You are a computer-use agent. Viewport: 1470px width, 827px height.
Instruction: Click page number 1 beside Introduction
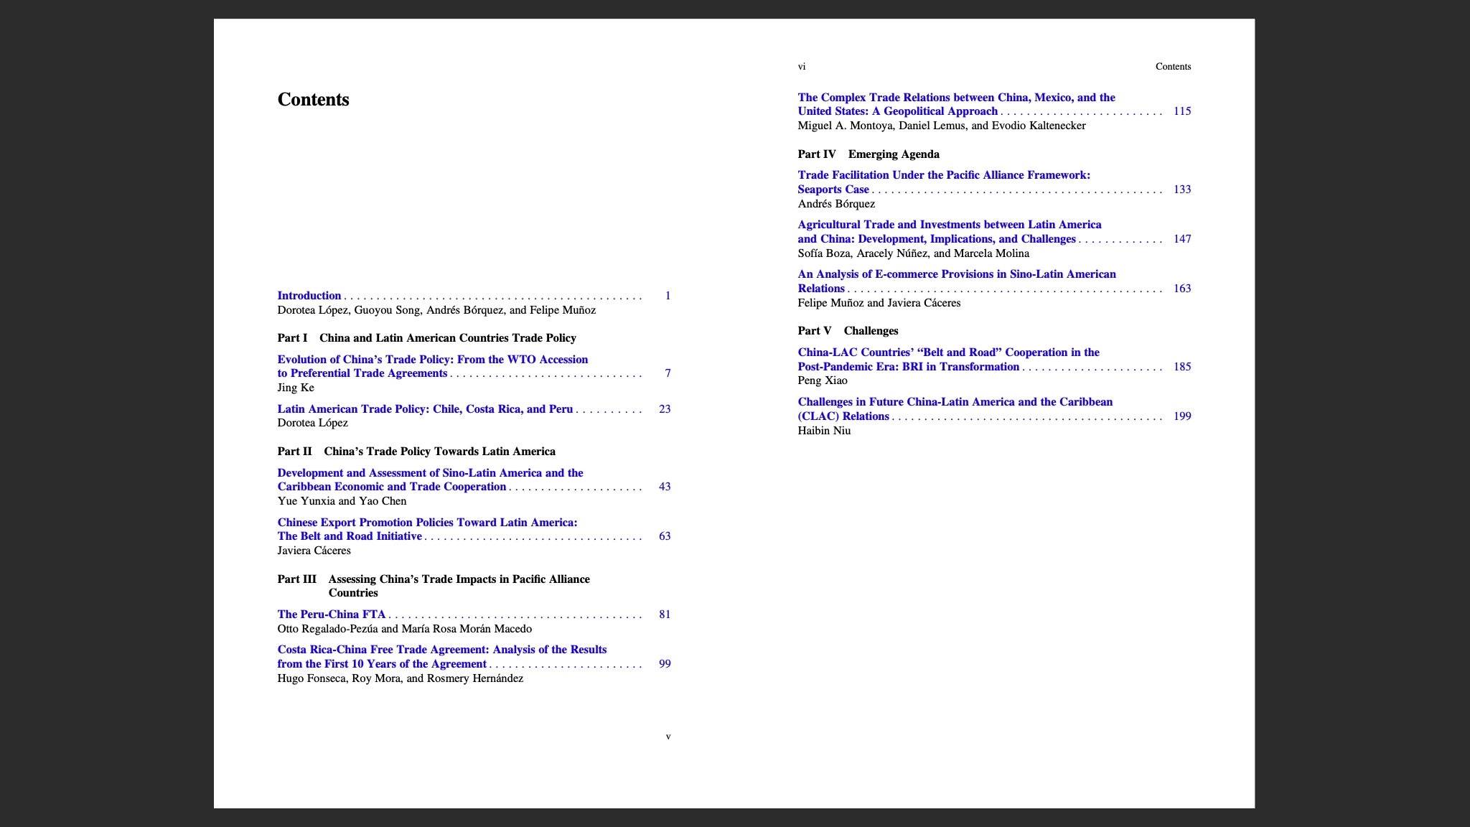[x=668, y=295]
